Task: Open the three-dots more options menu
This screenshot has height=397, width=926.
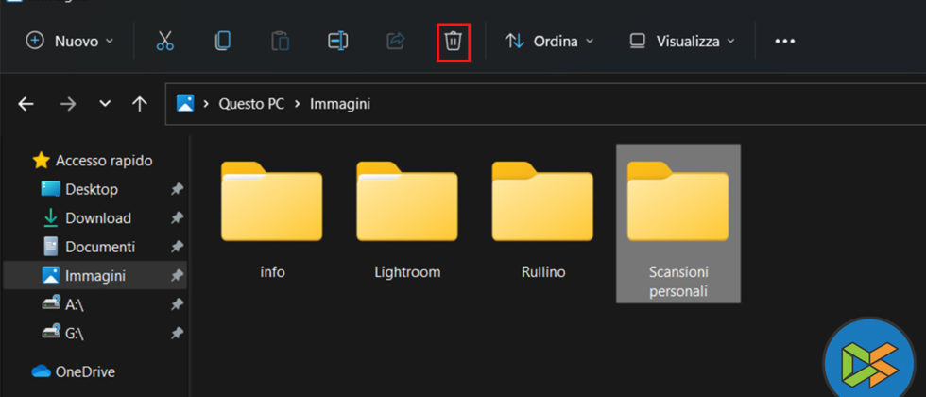Action: [x=785, y=42]
